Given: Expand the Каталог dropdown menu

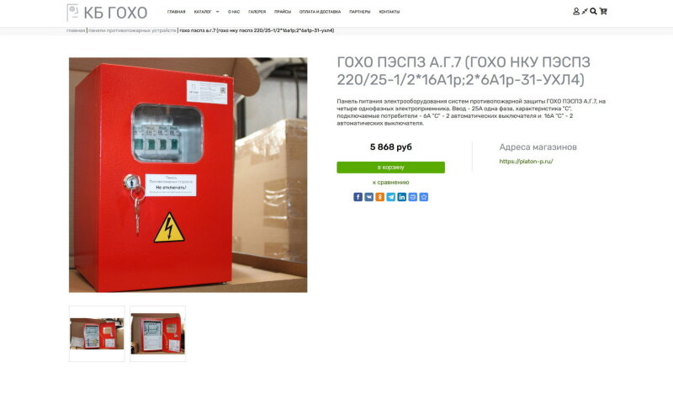Looking at the screenshot, I should coord(206,12).
